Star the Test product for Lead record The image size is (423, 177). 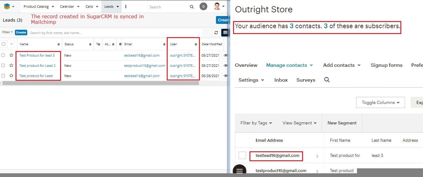coord(11,76)
